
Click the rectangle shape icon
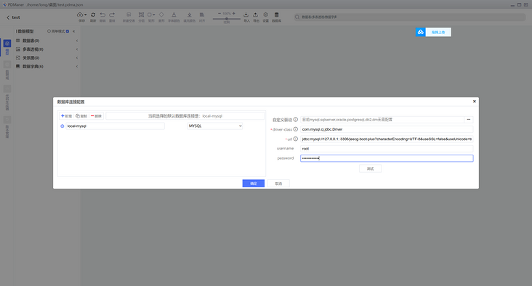coord(149,15)
